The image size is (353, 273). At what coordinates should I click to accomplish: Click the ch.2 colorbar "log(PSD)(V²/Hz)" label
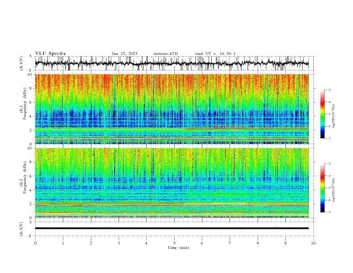pyautogui.click(x=334, y=190)
